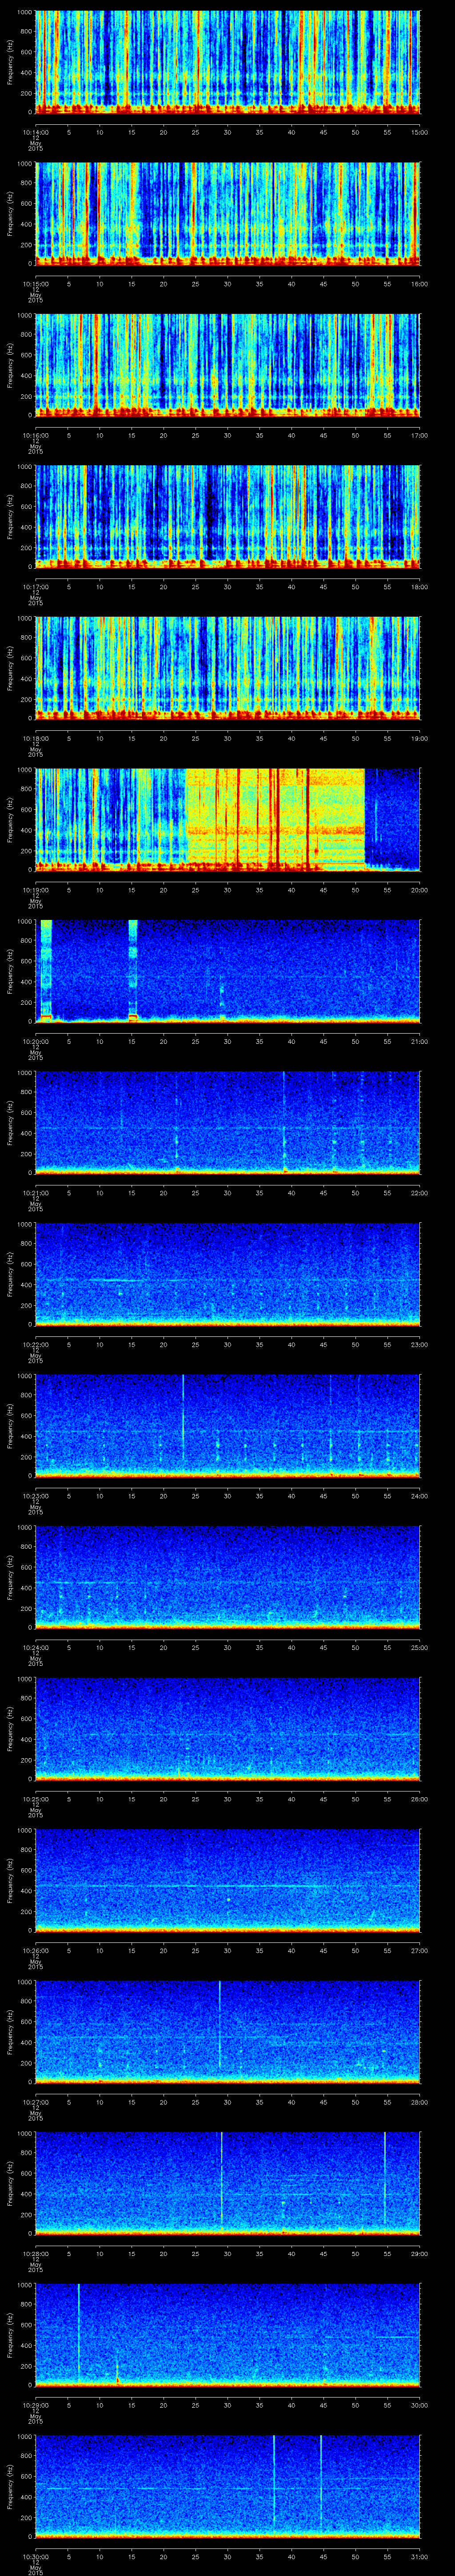Click the spectrogram panel starting at 10:21:00

point(228,1122)
